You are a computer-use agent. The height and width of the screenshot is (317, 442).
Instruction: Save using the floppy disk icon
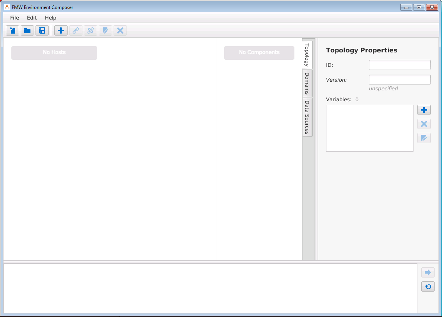[x=42, y=30]
